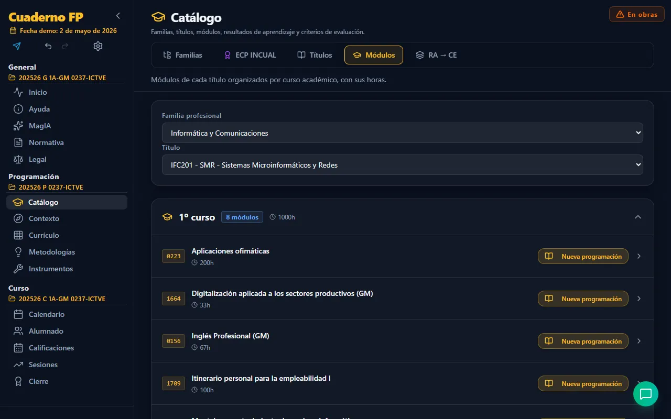
Task: Open the Familia profesional dropdown
Action: [402, 133]
